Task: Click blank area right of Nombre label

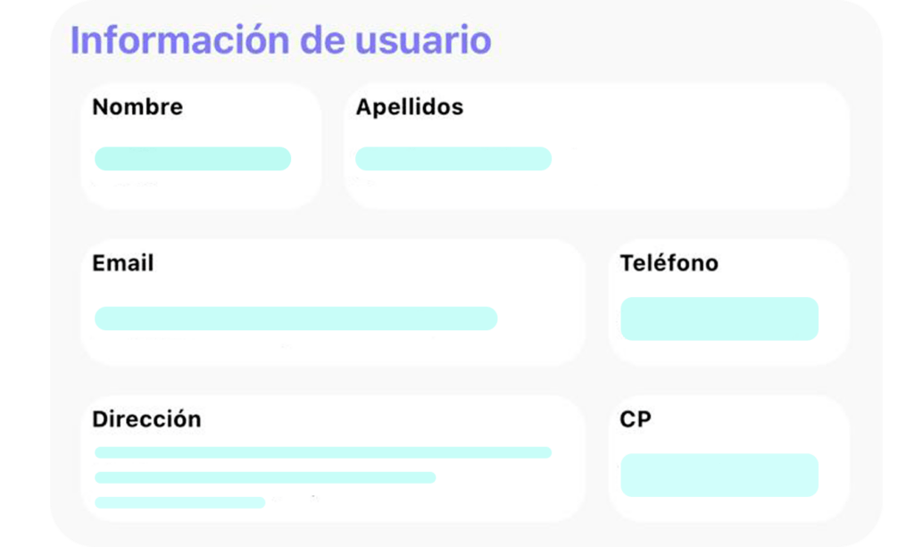Action: coord(250,107)
